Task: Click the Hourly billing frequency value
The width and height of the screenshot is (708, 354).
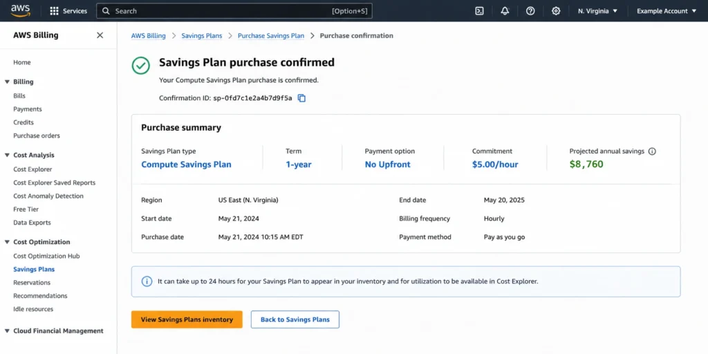Action: pyautogui.click(x=494, y=218)
